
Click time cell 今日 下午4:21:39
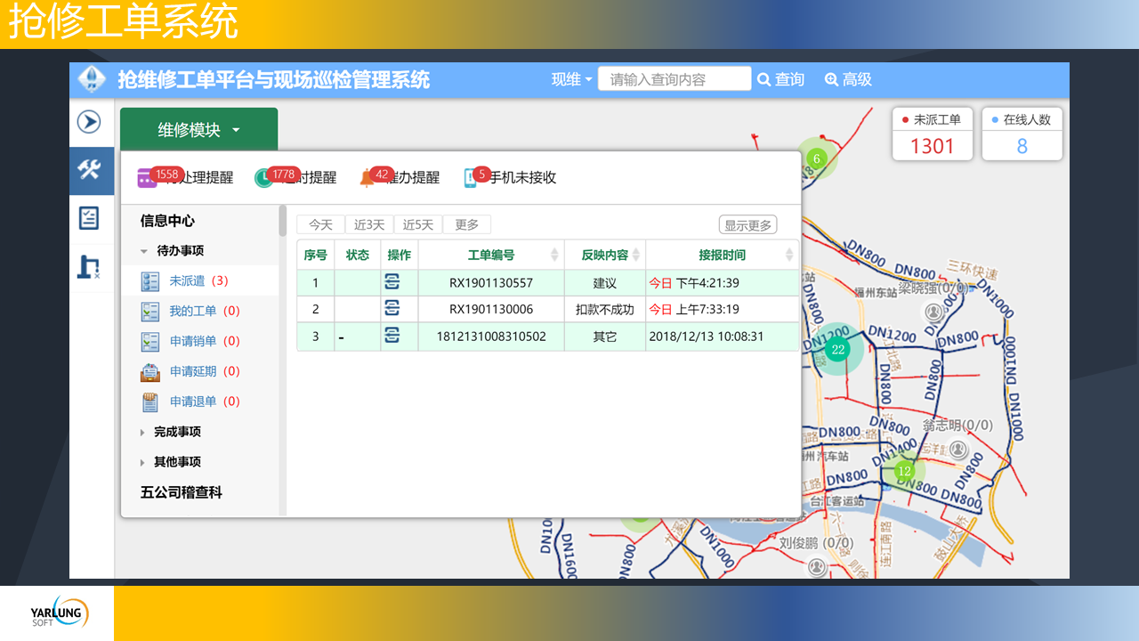[723, 283]
